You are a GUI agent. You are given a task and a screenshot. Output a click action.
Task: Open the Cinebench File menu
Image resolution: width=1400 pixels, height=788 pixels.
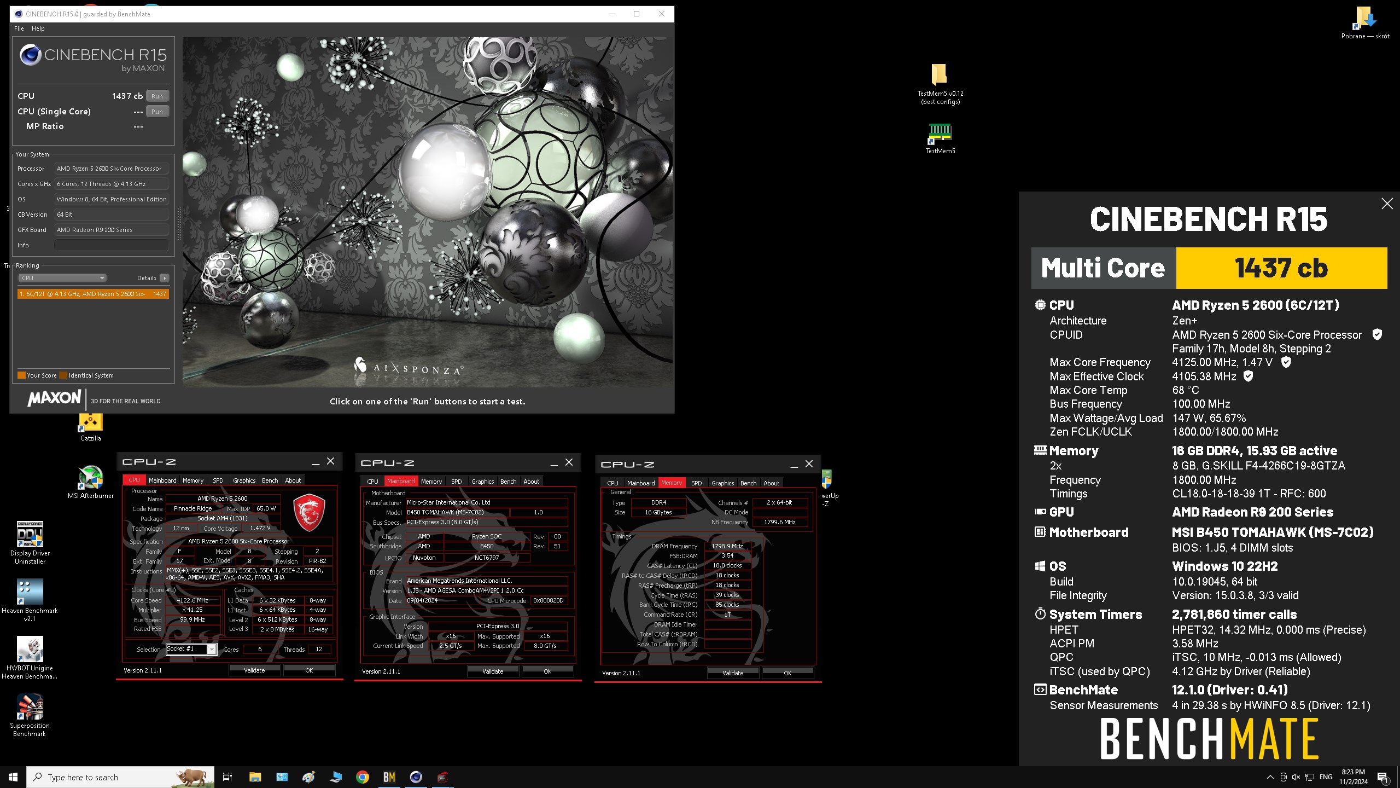(19, 28)
